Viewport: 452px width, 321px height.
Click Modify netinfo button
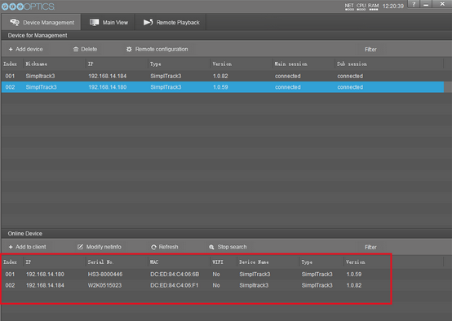click(x=100, y=247)
